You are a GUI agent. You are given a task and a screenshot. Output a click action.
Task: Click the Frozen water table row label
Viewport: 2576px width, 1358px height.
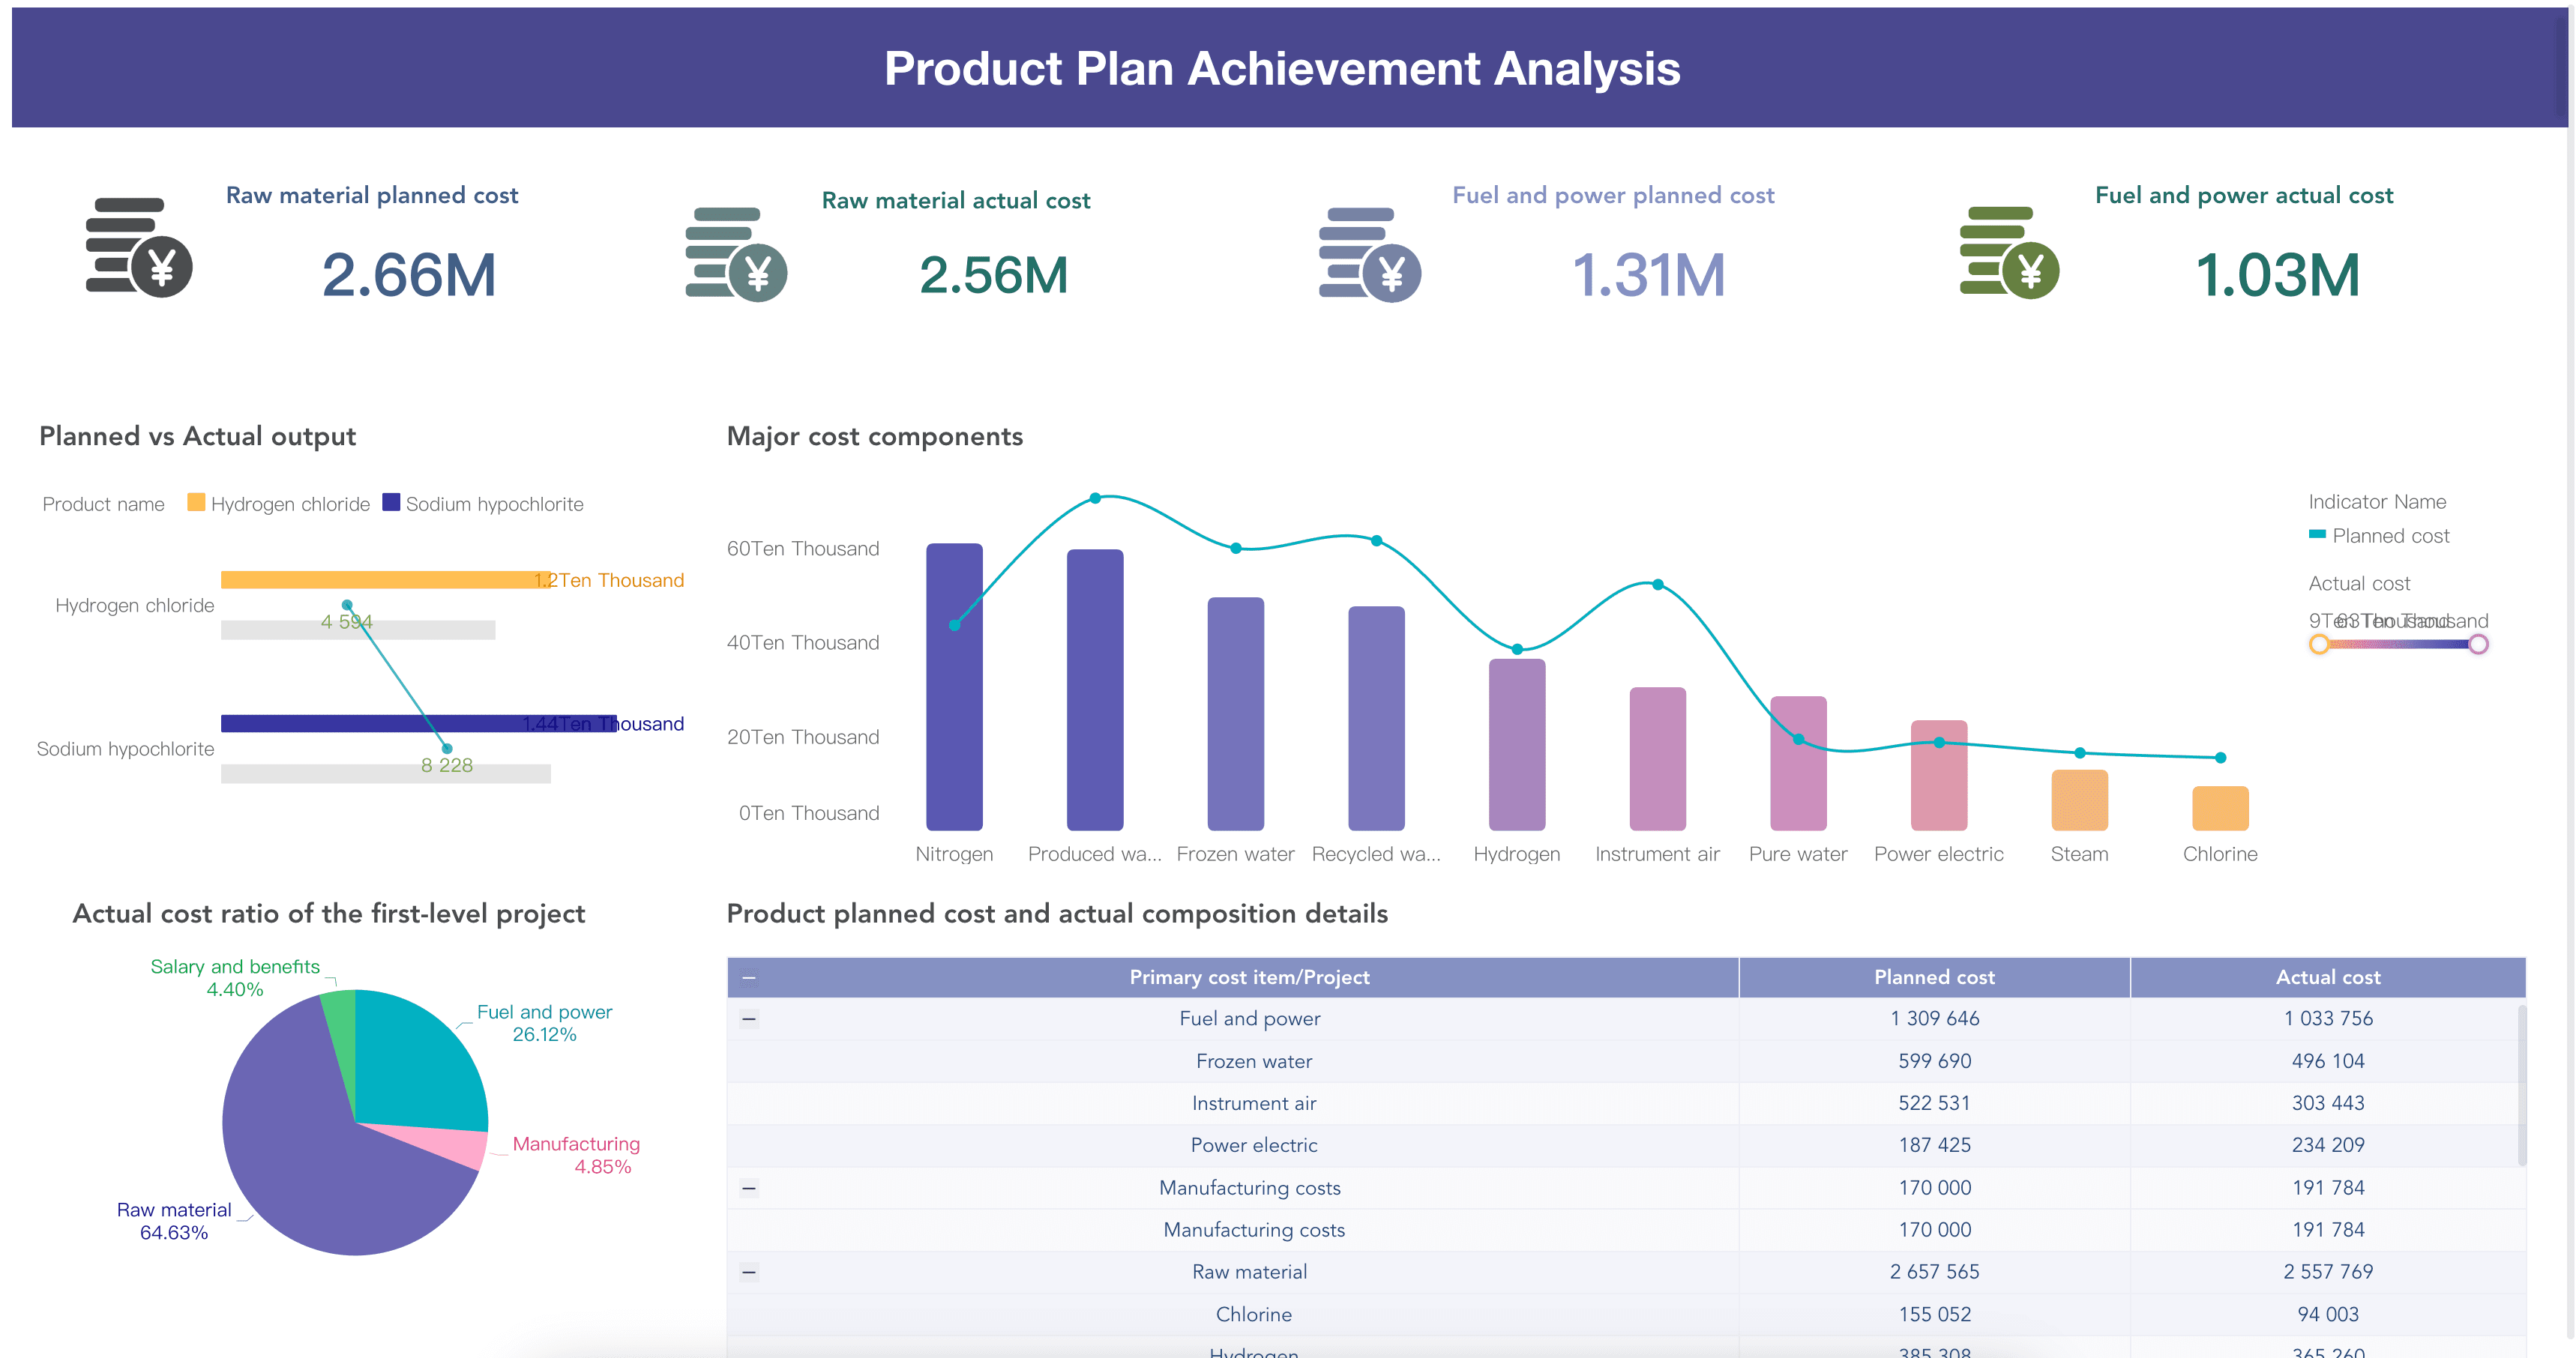(1253, 1061)
